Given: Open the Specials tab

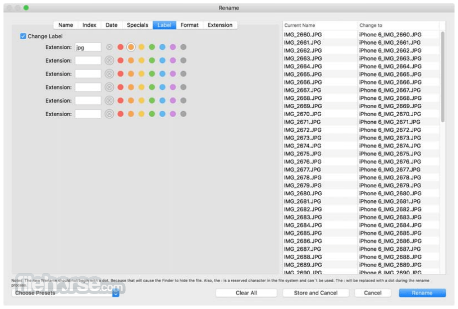Looking at the screenshot, I should tap(137, 25).
